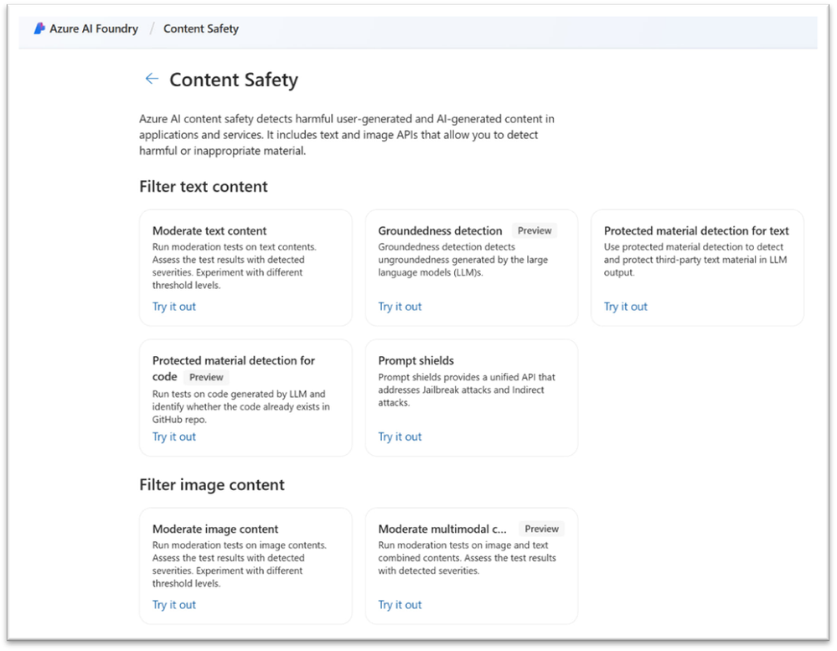
Task: Click the Azure AI content safety description paragraph
Action: 346,135
